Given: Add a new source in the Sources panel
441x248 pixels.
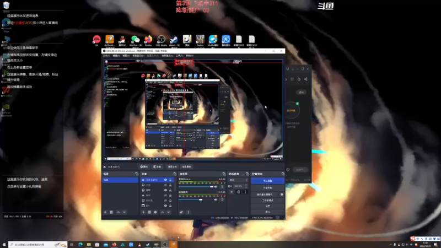Looking at the screenshot, I should click(143, 212).
